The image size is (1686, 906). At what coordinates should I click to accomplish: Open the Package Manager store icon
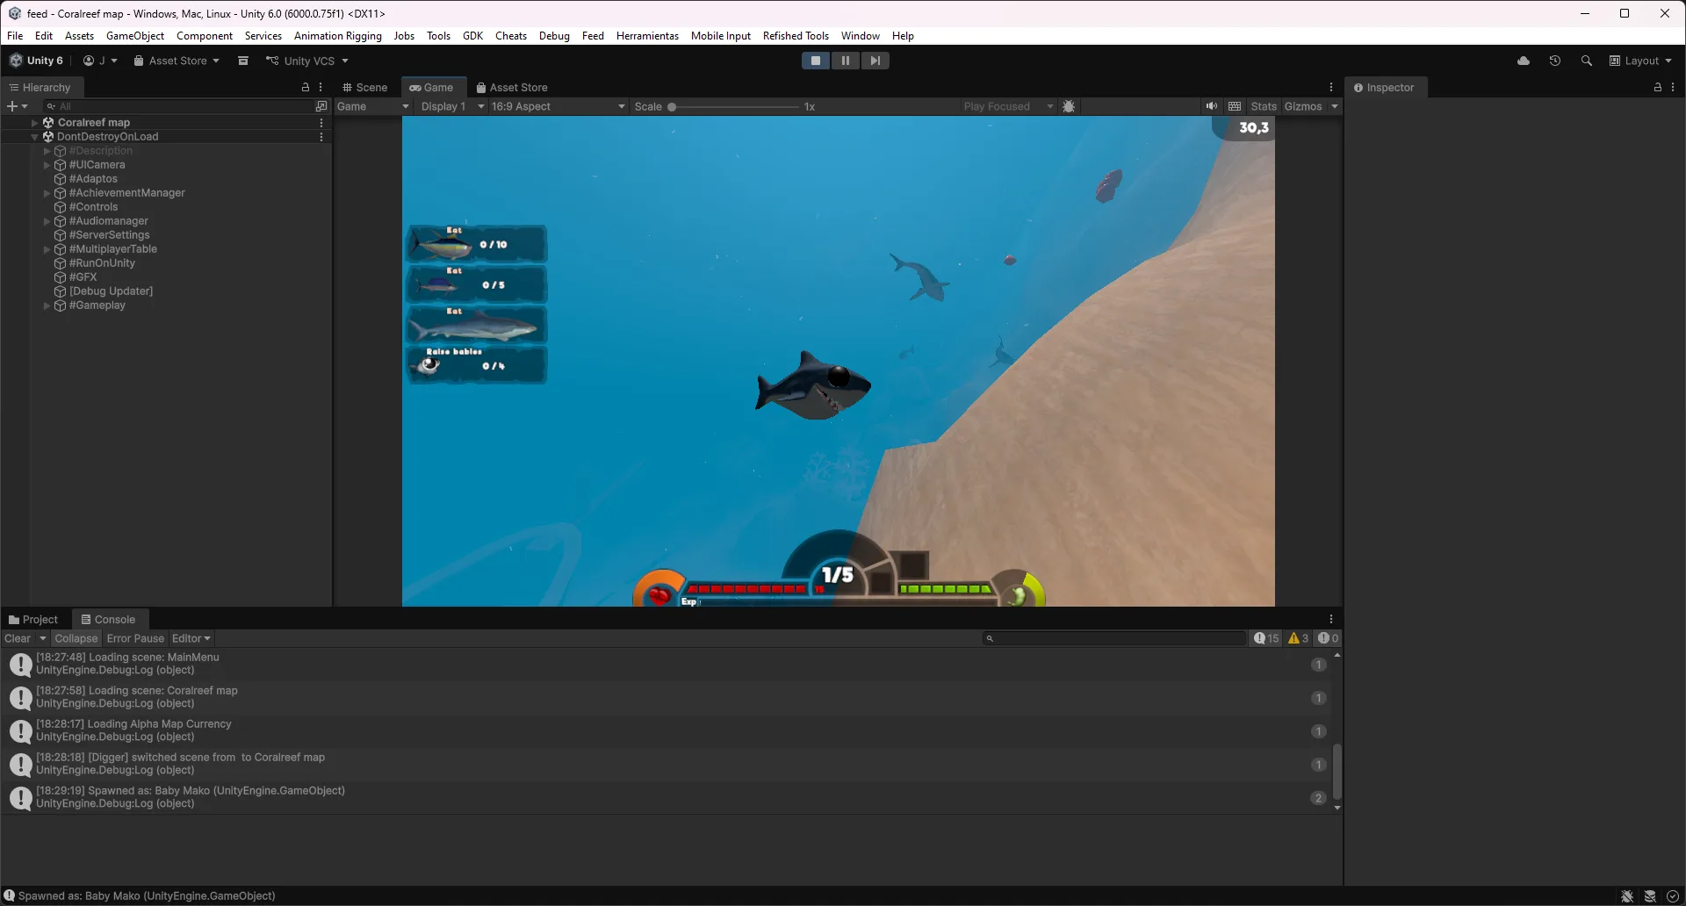coord(243,61)
